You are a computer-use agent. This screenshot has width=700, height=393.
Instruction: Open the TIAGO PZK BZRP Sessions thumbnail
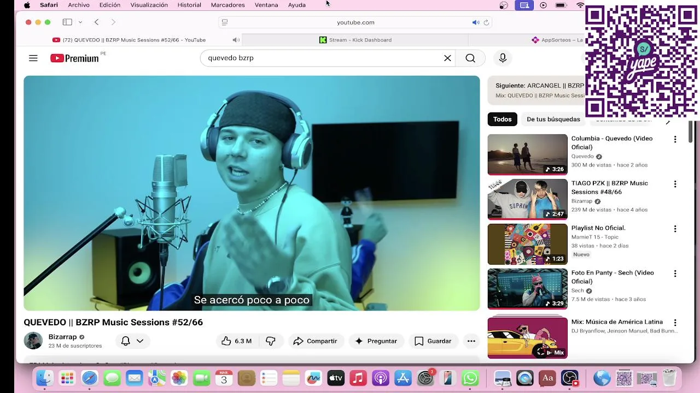coord(528,199)
